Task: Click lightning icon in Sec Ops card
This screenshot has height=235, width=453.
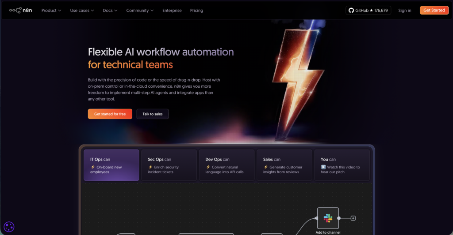Action: tap(150, 167)
